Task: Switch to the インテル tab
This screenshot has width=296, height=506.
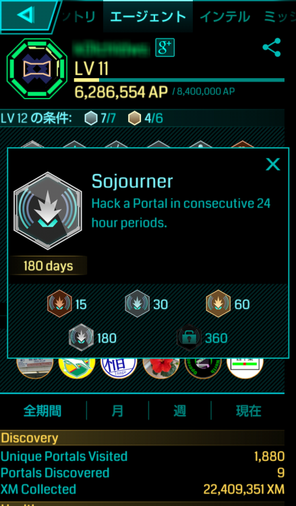Action: tap(225, 16)
